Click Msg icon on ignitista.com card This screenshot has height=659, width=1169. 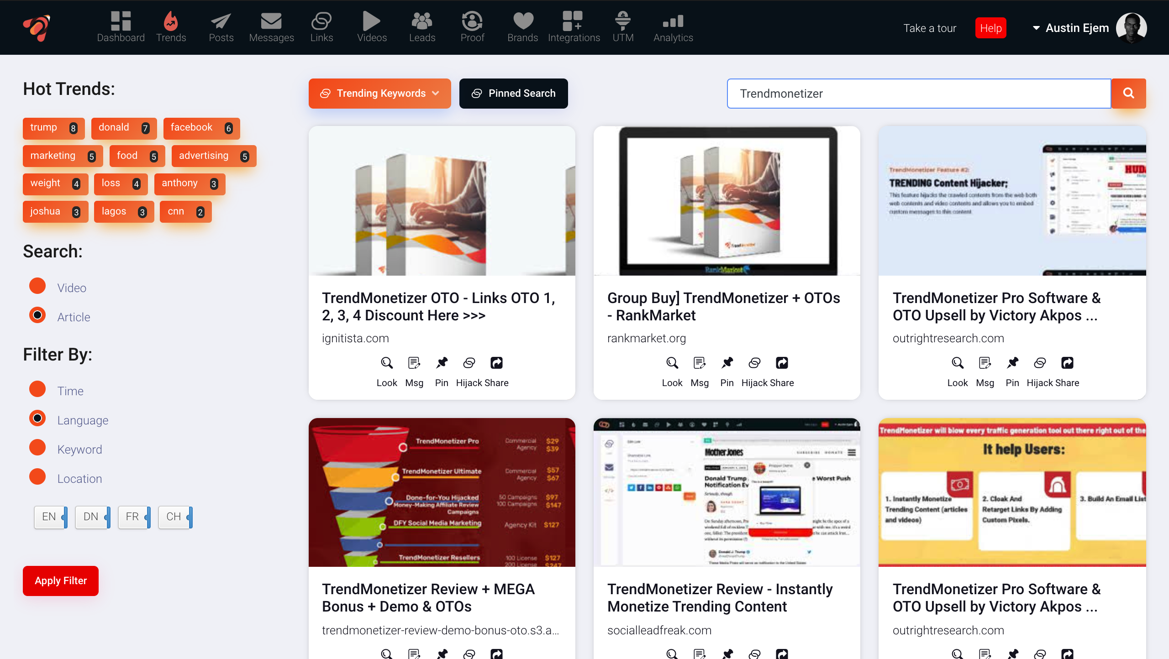click(414, 363)
